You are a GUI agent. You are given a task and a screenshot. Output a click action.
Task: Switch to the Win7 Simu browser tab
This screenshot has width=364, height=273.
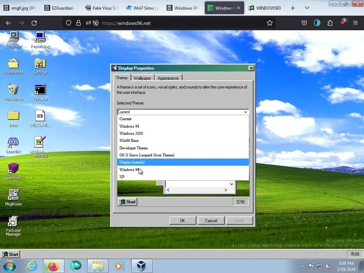click(142, 8)
